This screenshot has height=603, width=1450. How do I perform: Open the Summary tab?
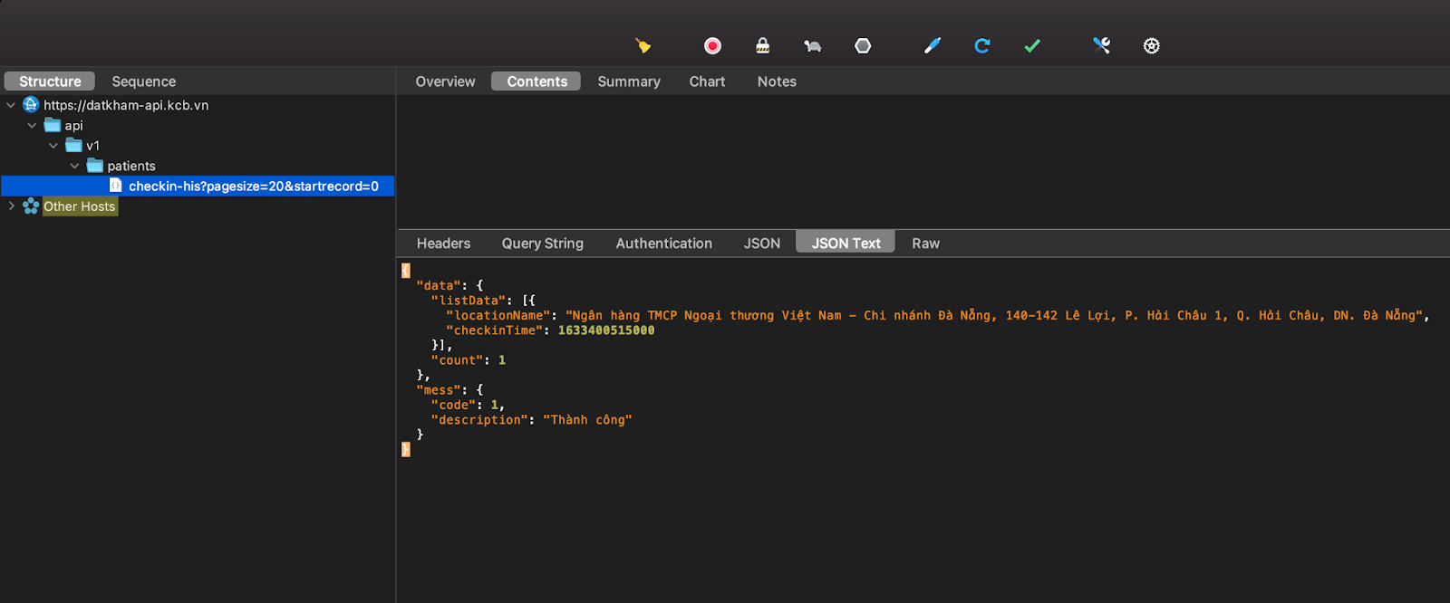629,81
